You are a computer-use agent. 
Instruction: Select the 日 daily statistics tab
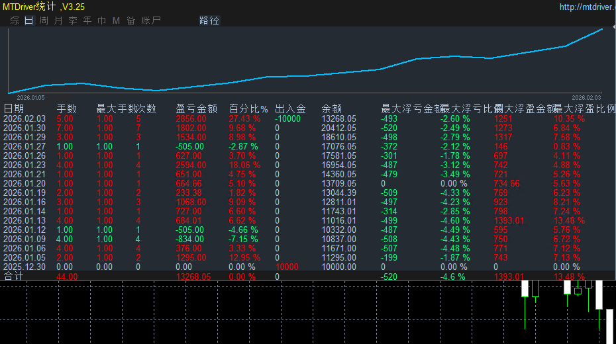coord(29,21)
